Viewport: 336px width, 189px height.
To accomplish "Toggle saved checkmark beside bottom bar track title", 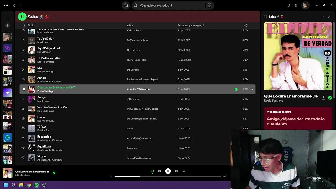I will [54, 173].
